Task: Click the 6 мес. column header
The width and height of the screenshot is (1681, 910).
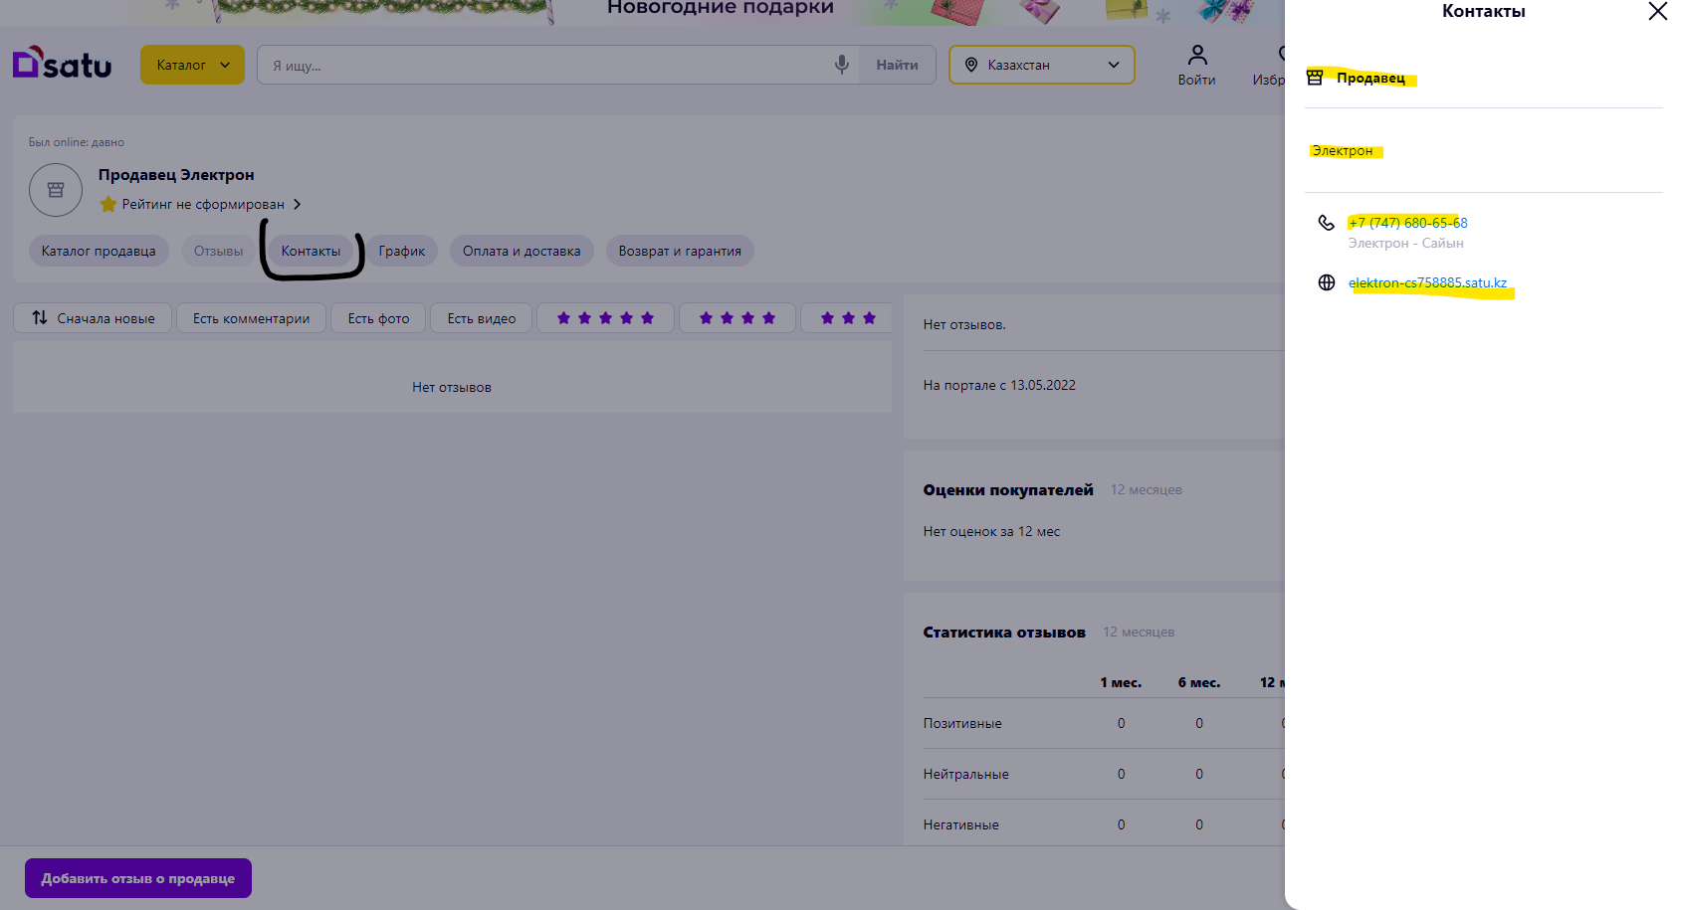Action: tap(1199, 682)
